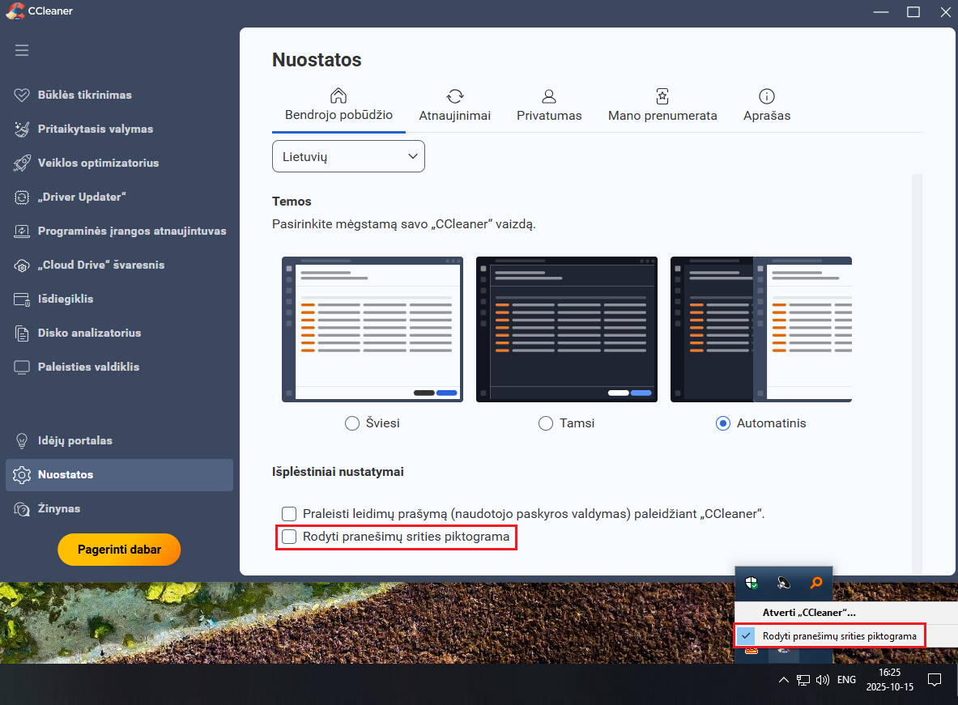Viewport: 958px width, 705px height.
Task: Open Būklės tikrinimas heart icon
Action: coord(22,95)
